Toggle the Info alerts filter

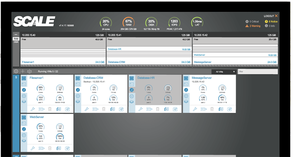pos(270,26)
